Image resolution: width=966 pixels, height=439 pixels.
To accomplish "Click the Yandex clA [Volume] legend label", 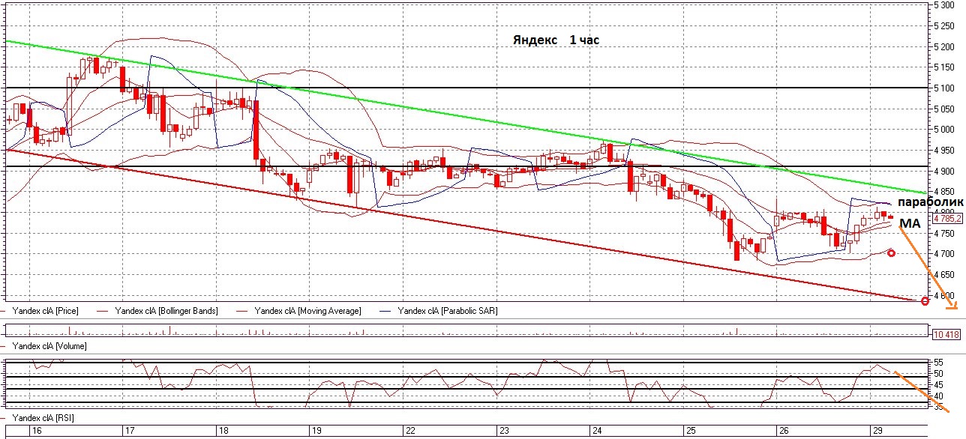I will pyautogui.click(x=49, y=346).
